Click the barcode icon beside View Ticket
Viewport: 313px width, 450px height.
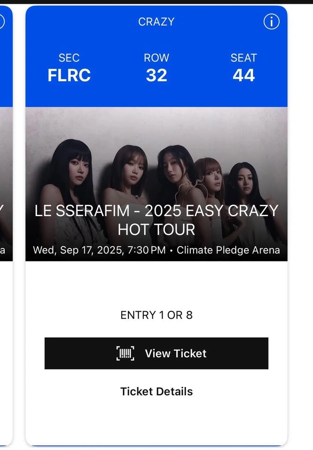[125, 353]
